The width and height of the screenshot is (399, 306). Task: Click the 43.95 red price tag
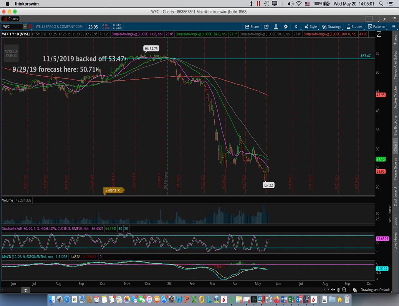pyautogui.click(x=381, y=95)
